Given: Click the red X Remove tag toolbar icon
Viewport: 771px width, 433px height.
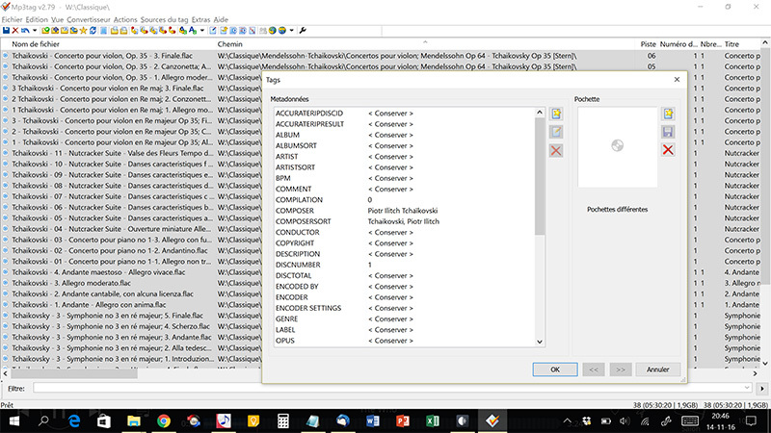Looking at the screenshot, I should pyautogui.click(x=15, y=31).
